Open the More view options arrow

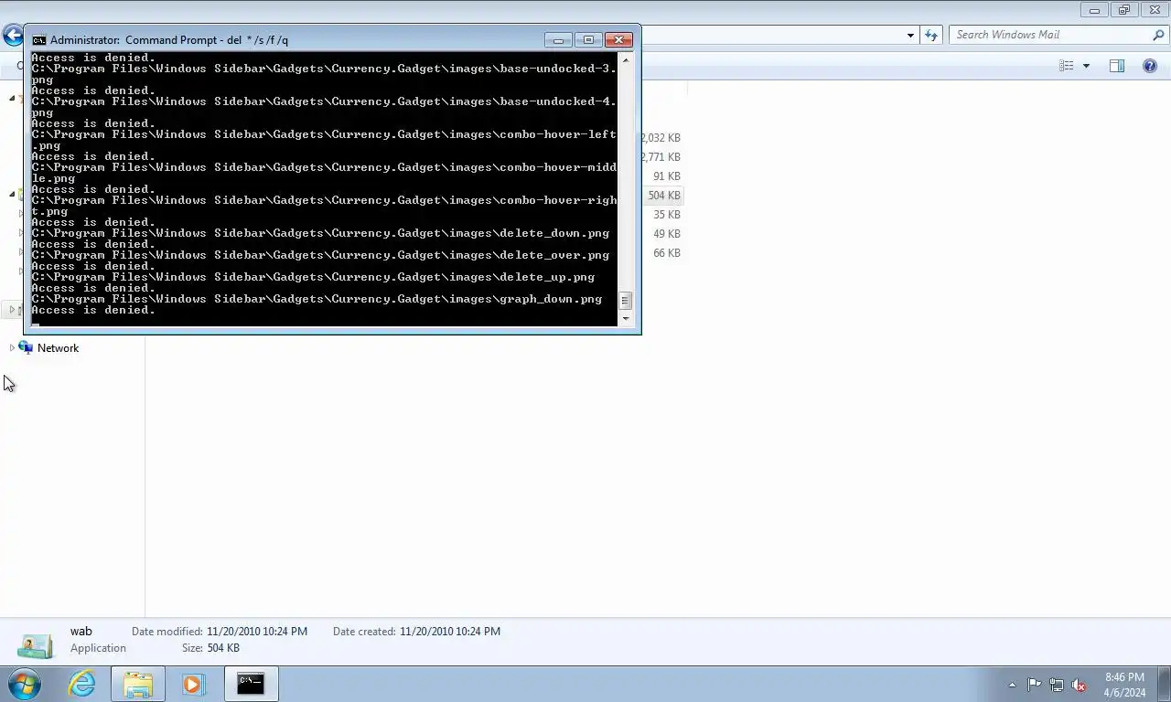click(x=1086, y=66)
